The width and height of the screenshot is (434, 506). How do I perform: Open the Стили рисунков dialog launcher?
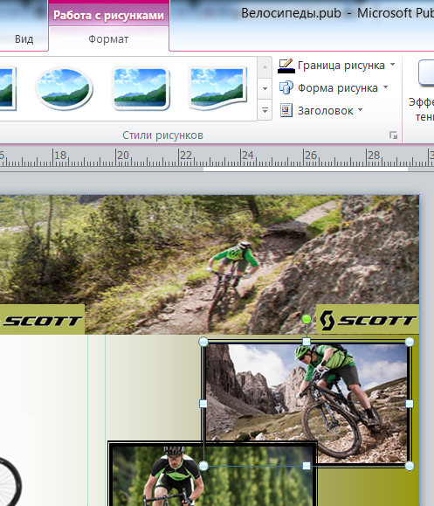[393, 135]
